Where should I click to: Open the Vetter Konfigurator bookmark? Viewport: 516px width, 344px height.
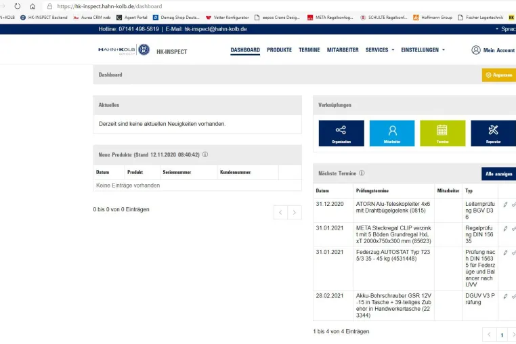click(228, 18)
